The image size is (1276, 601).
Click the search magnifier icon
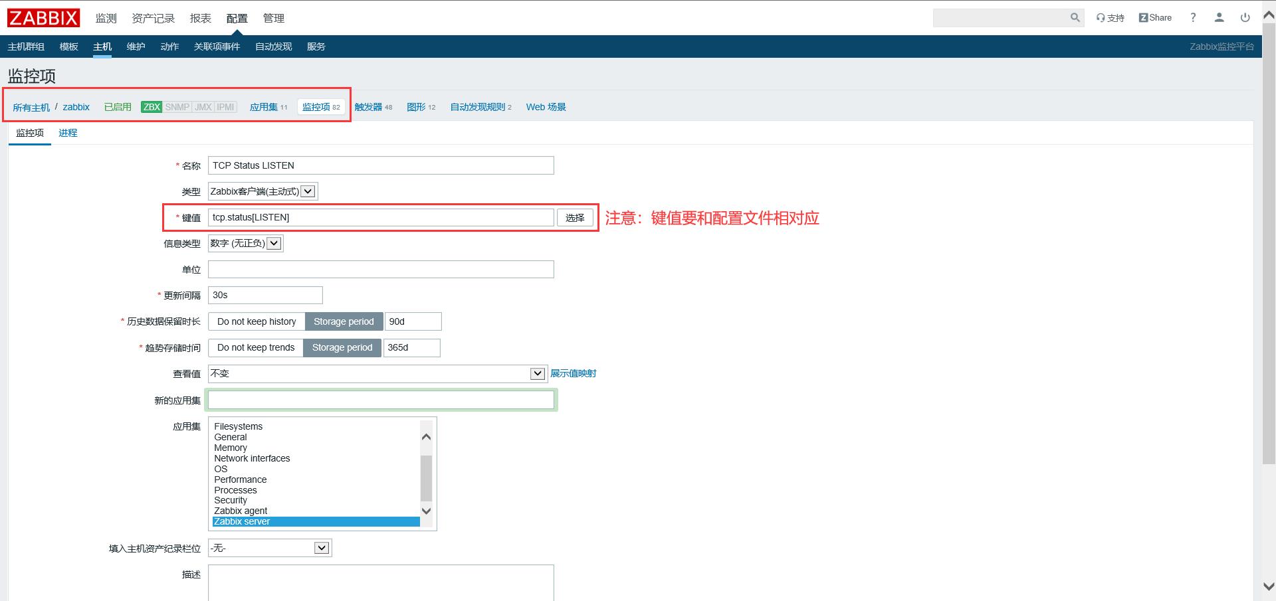point(1075,18)
